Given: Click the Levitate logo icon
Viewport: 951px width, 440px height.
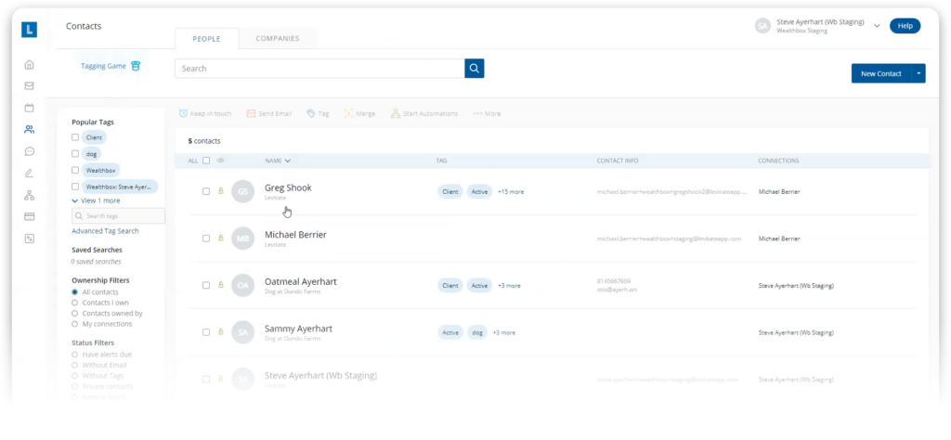Looking at the screenshot, I should (29, 30).
